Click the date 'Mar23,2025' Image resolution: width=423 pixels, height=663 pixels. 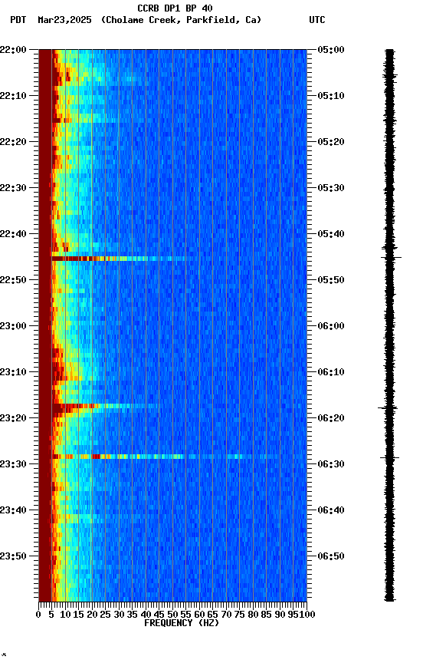64,20
